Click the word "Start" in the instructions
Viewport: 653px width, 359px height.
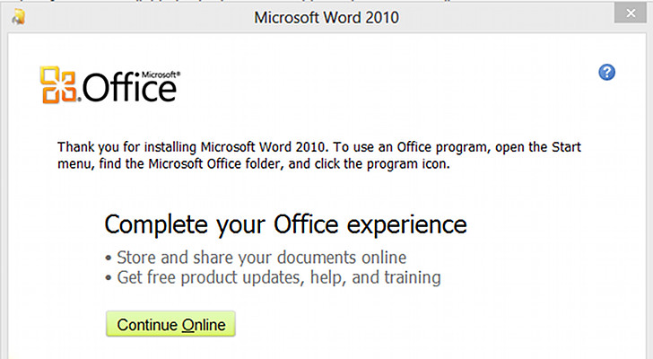click(566, 147)
